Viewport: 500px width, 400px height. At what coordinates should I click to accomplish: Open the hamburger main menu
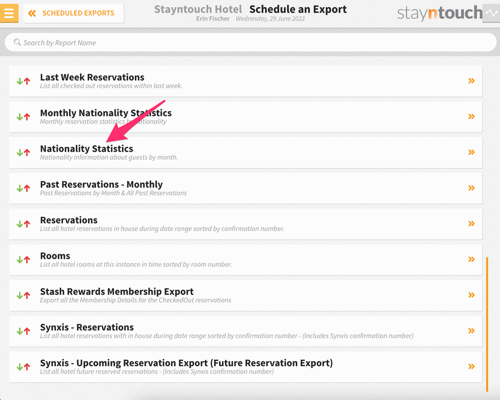click(x=9, y=13)
